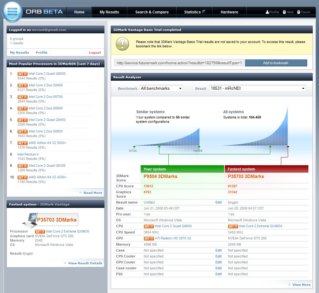Screen dimensions: 319x293
Task: Click the Logout link
Action: tap(95, 52)
